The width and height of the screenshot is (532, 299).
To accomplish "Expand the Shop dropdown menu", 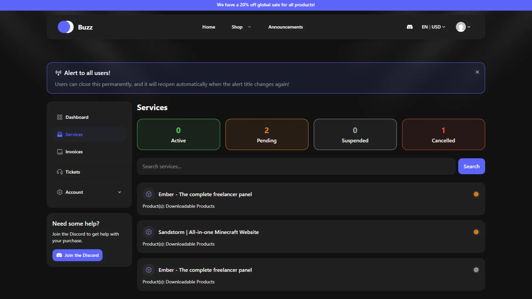I will pyautogui.click(x=241, y=27).
